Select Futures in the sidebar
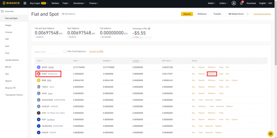Viewport: 277px width, 138px height. pyautogui.click(x=9, y=32)
